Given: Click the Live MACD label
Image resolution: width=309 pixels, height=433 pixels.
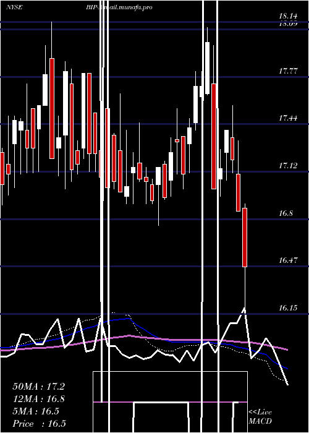Looking at the screenshot, I should 260,416.
